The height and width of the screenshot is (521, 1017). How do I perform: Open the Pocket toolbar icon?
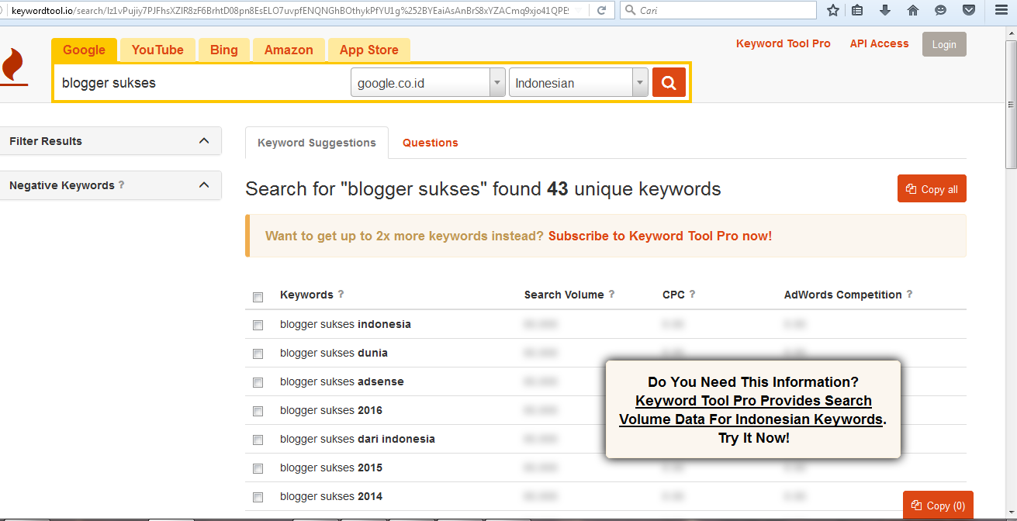[x=968, y=11]
